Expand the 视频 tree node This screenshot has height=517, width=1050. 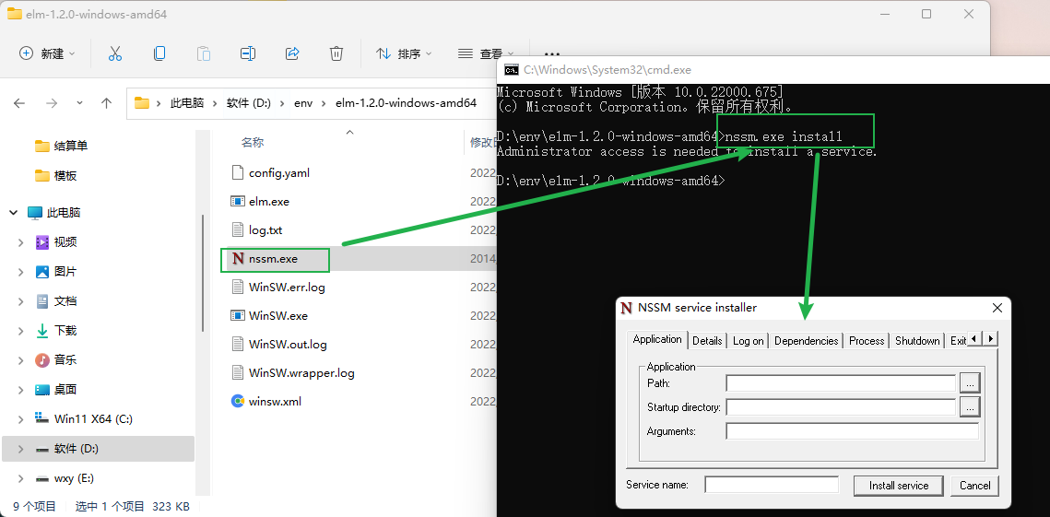(x=21, y=242)
